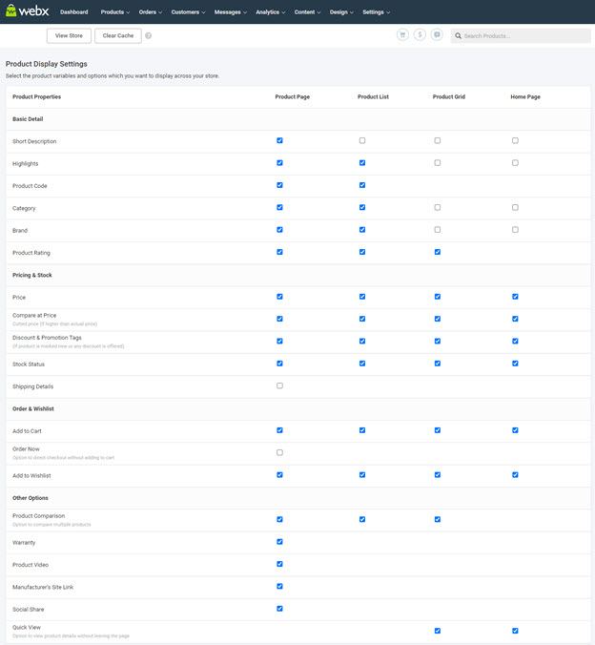Image resolution: width=595 pixels, height=645 pixels.
Task: Click the Order & Wishlist section heading
Action: (32, 408)
